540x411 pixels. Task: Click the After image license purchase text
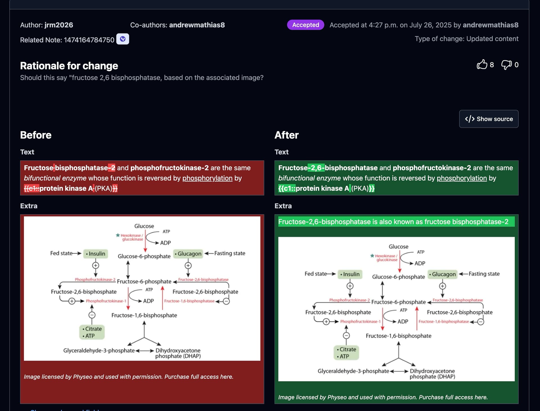click(x=383, y=397)
